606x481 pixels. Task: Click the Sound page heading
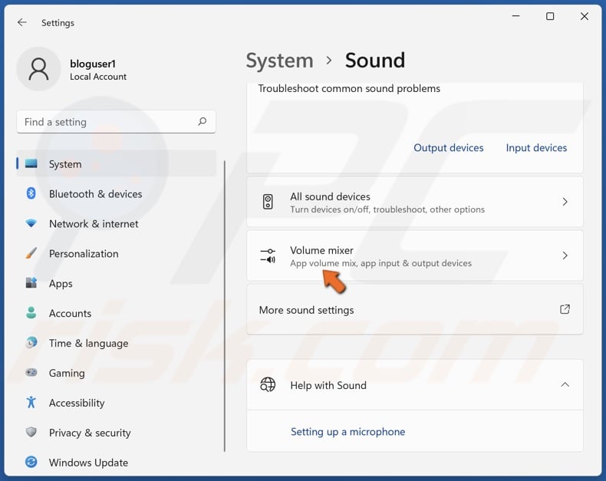[x=375, y=61]
